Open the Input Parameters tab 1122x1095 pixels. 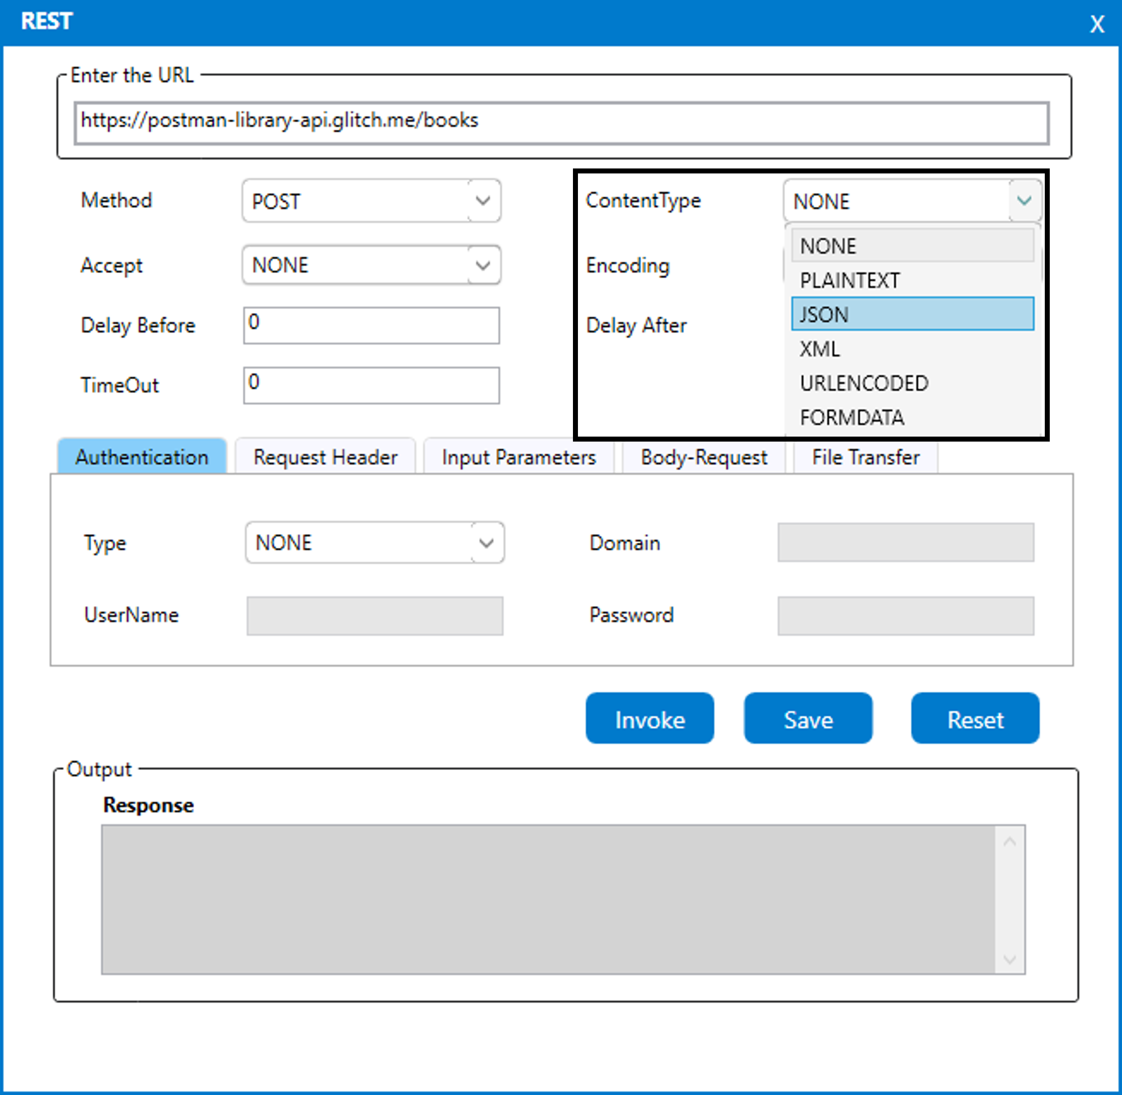coord(519,457)
